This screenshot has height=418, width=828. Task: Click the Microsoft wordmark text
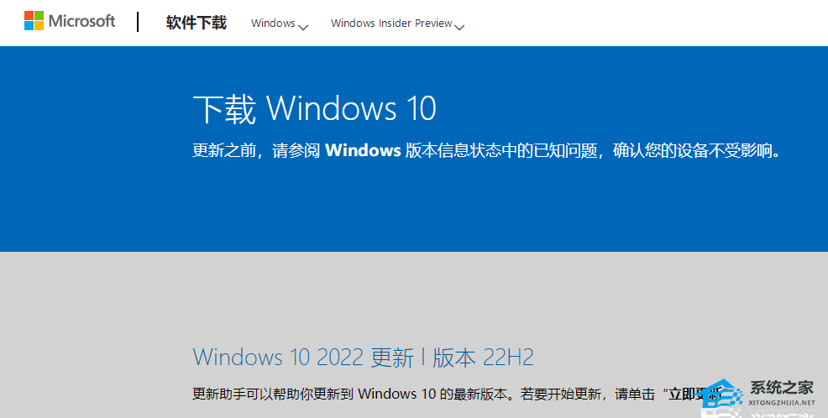click(81, 21)
